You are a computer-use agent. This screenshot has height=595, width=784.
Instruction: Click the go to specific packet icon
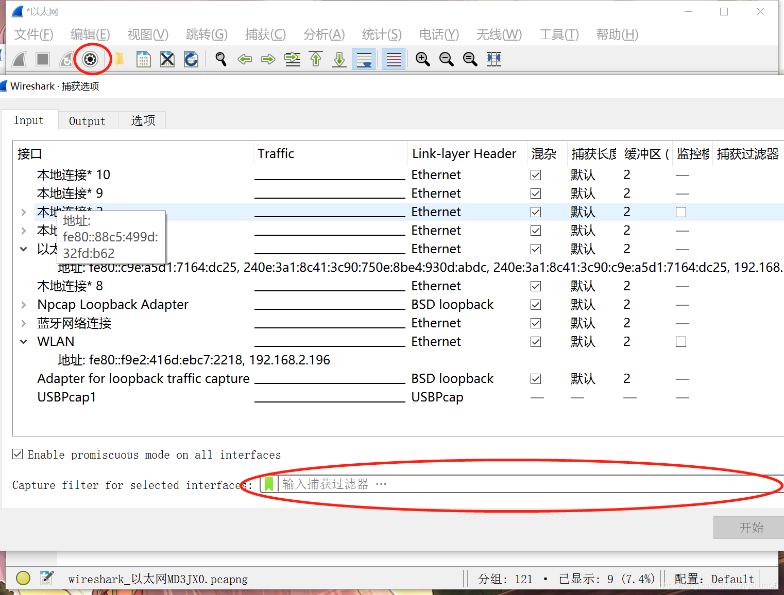[x=292, y=59]
